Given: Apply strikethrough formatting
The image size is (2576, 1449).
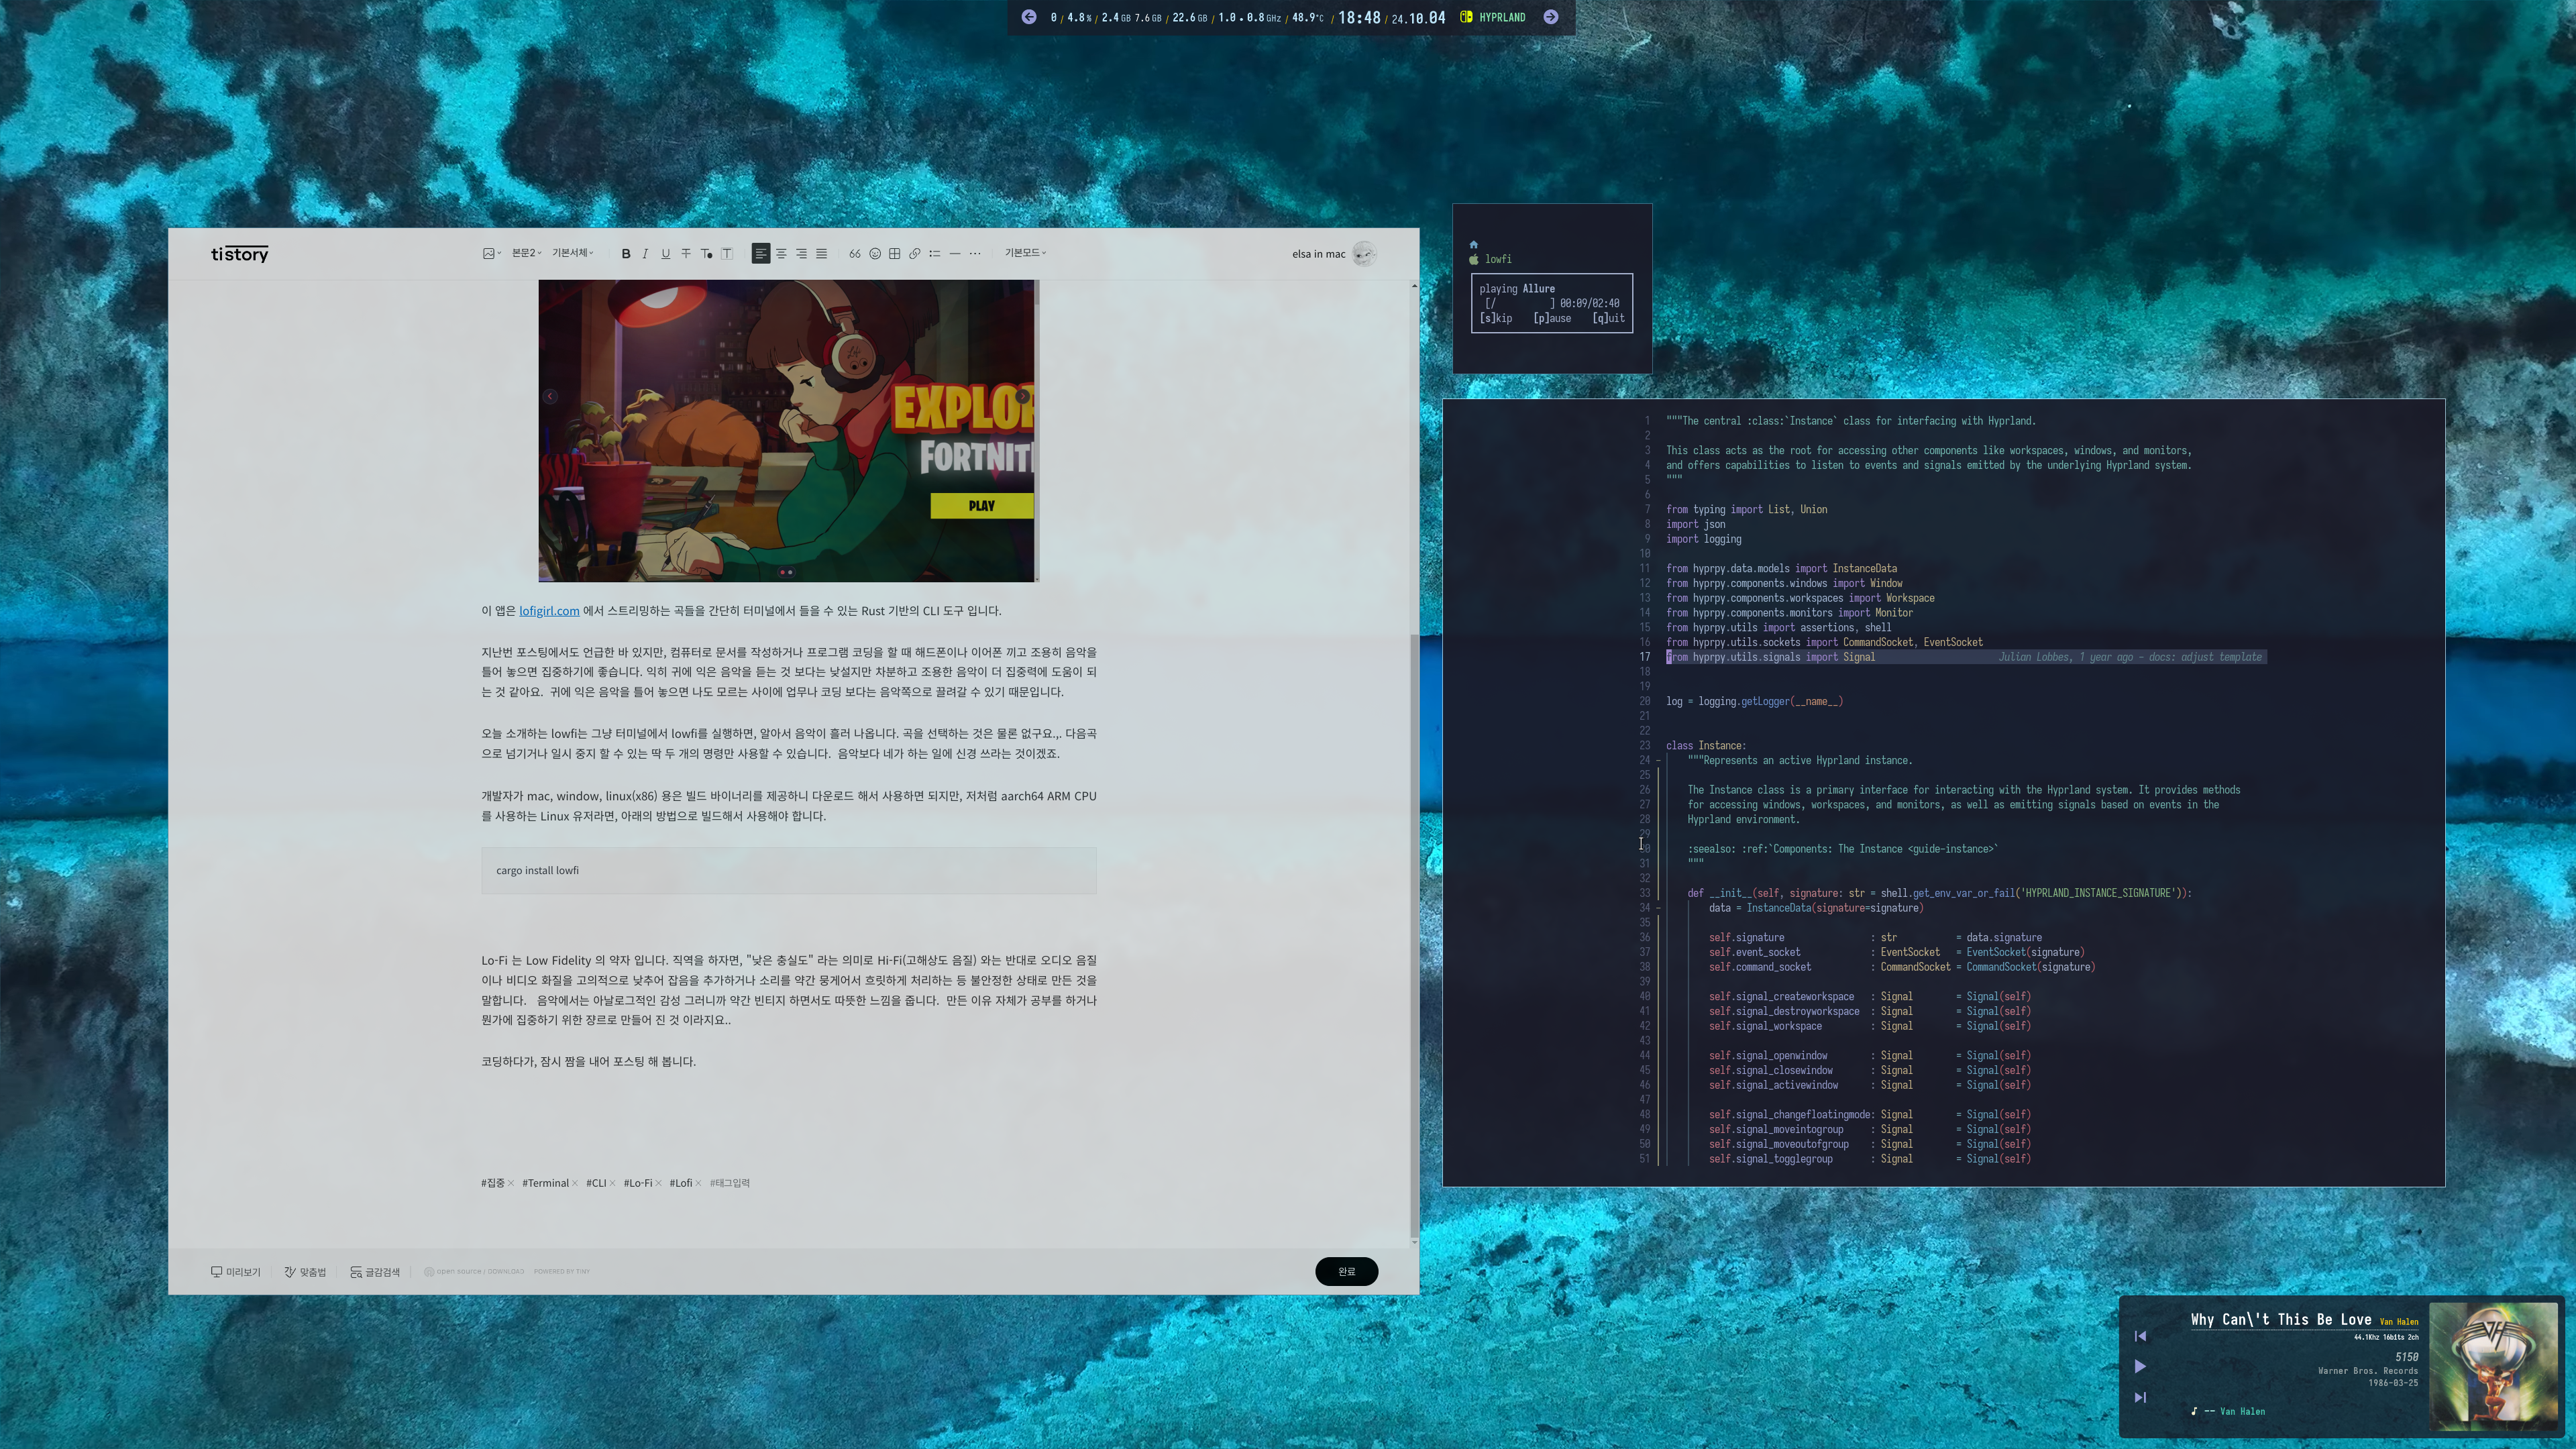Looking at the screenshot, I should tap(686, 254).
